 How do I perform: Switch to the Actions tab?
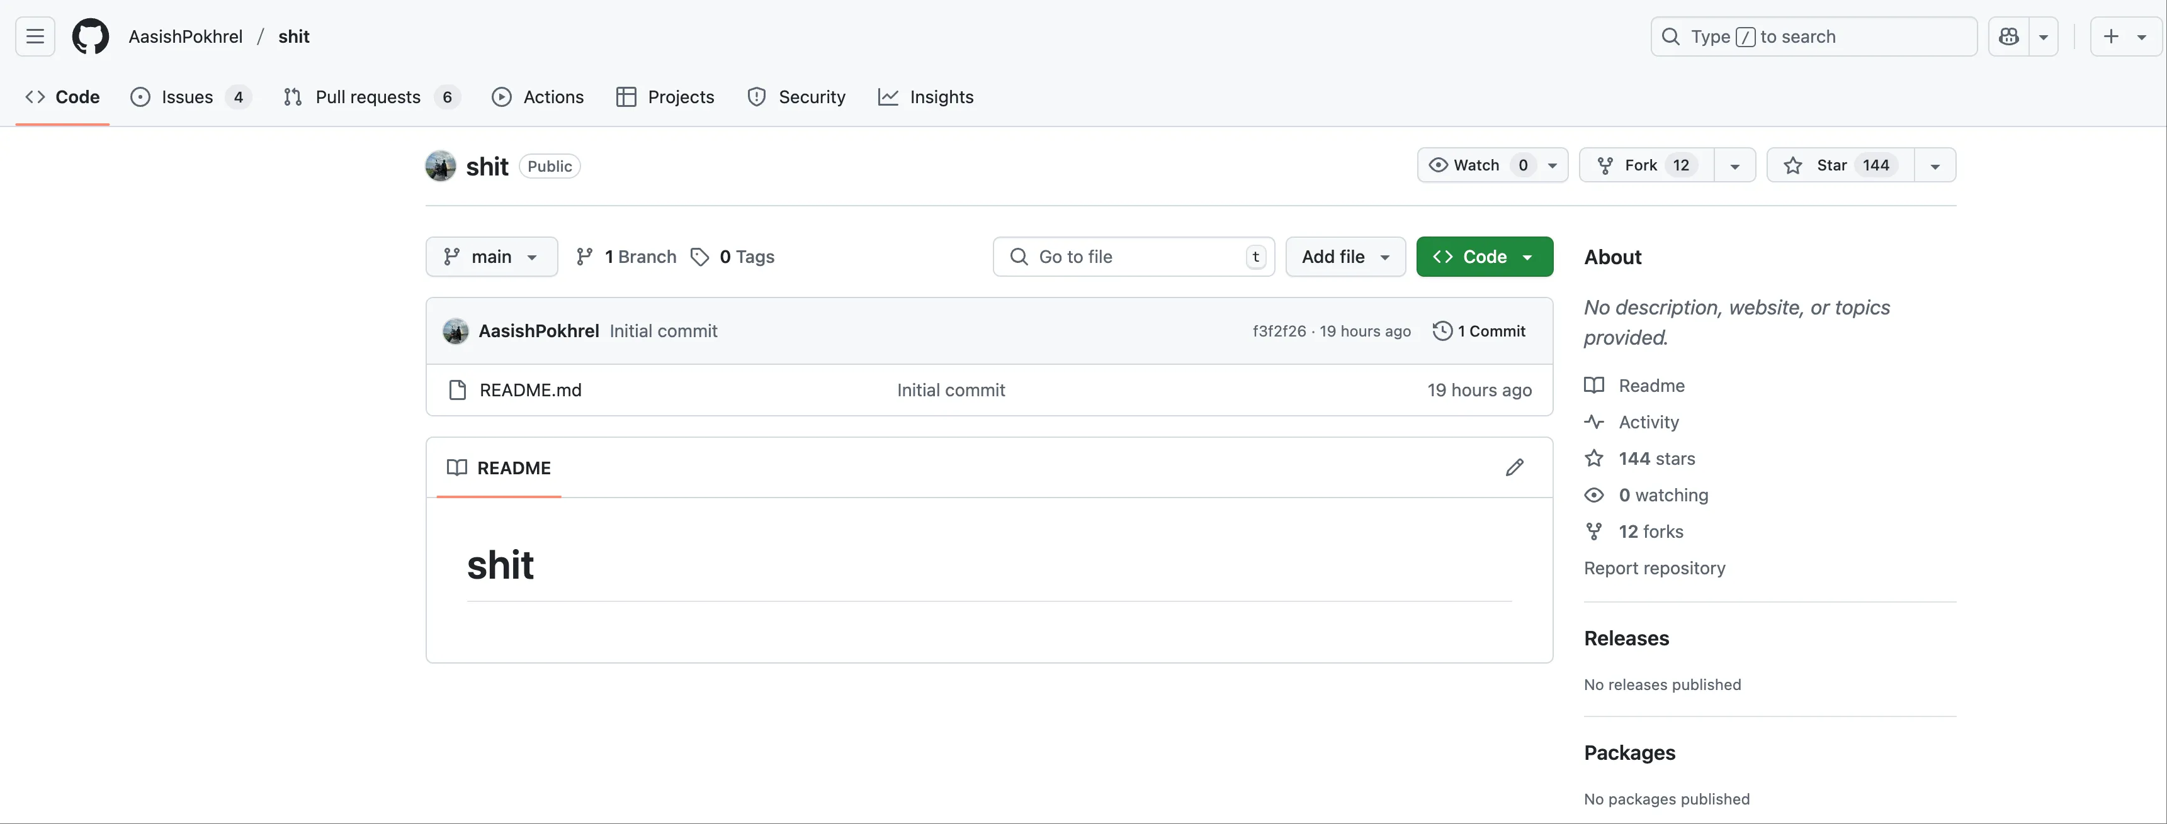tap(538, 97)
